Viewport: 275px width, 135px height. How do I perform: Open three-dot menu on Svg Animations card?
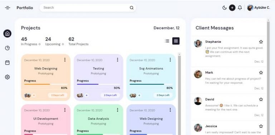tap(170, 60)
